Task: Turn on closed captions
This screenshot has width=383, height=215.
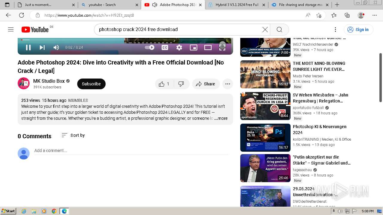Action: 165,47
